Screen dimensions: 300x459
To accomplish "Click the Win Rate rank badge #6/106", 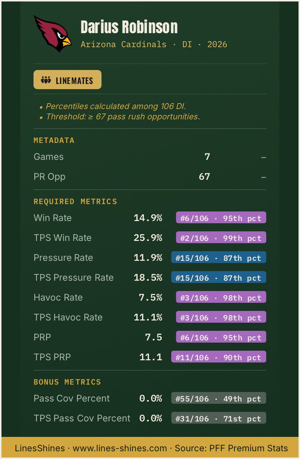I will coord(221,218).
